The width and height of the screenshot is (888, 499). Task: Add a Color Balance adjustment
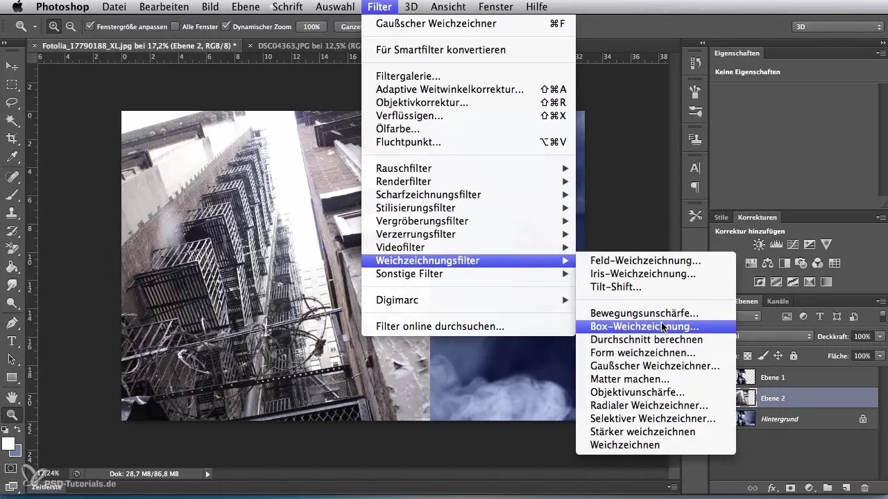[767, 263]
